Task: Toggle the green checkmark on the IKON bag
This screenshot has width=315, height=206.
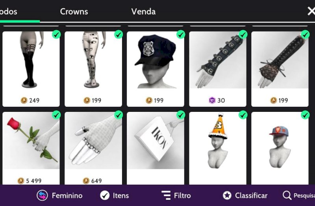Action: click(181, 115)
